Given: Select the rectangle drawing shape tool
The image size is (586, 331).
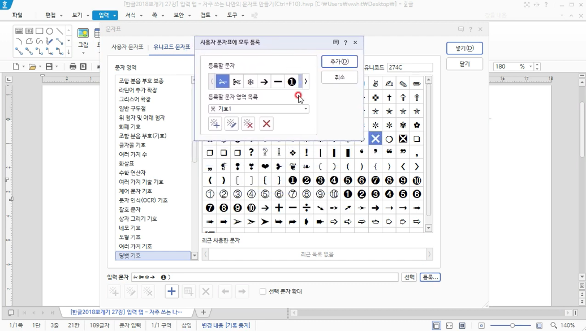Looking at the screenshot, I should point(39,31).
